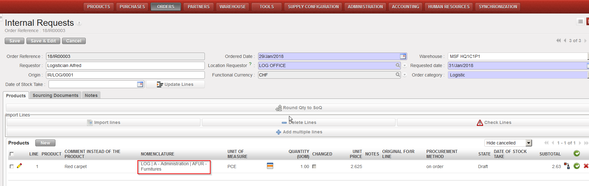
Task: Click into the Requestor input field
Action: click(125, 65)
